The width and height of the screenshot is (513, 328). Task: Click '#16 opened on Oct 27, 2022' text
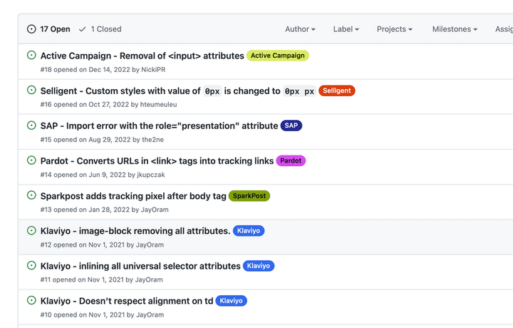(x=85, y=104)
